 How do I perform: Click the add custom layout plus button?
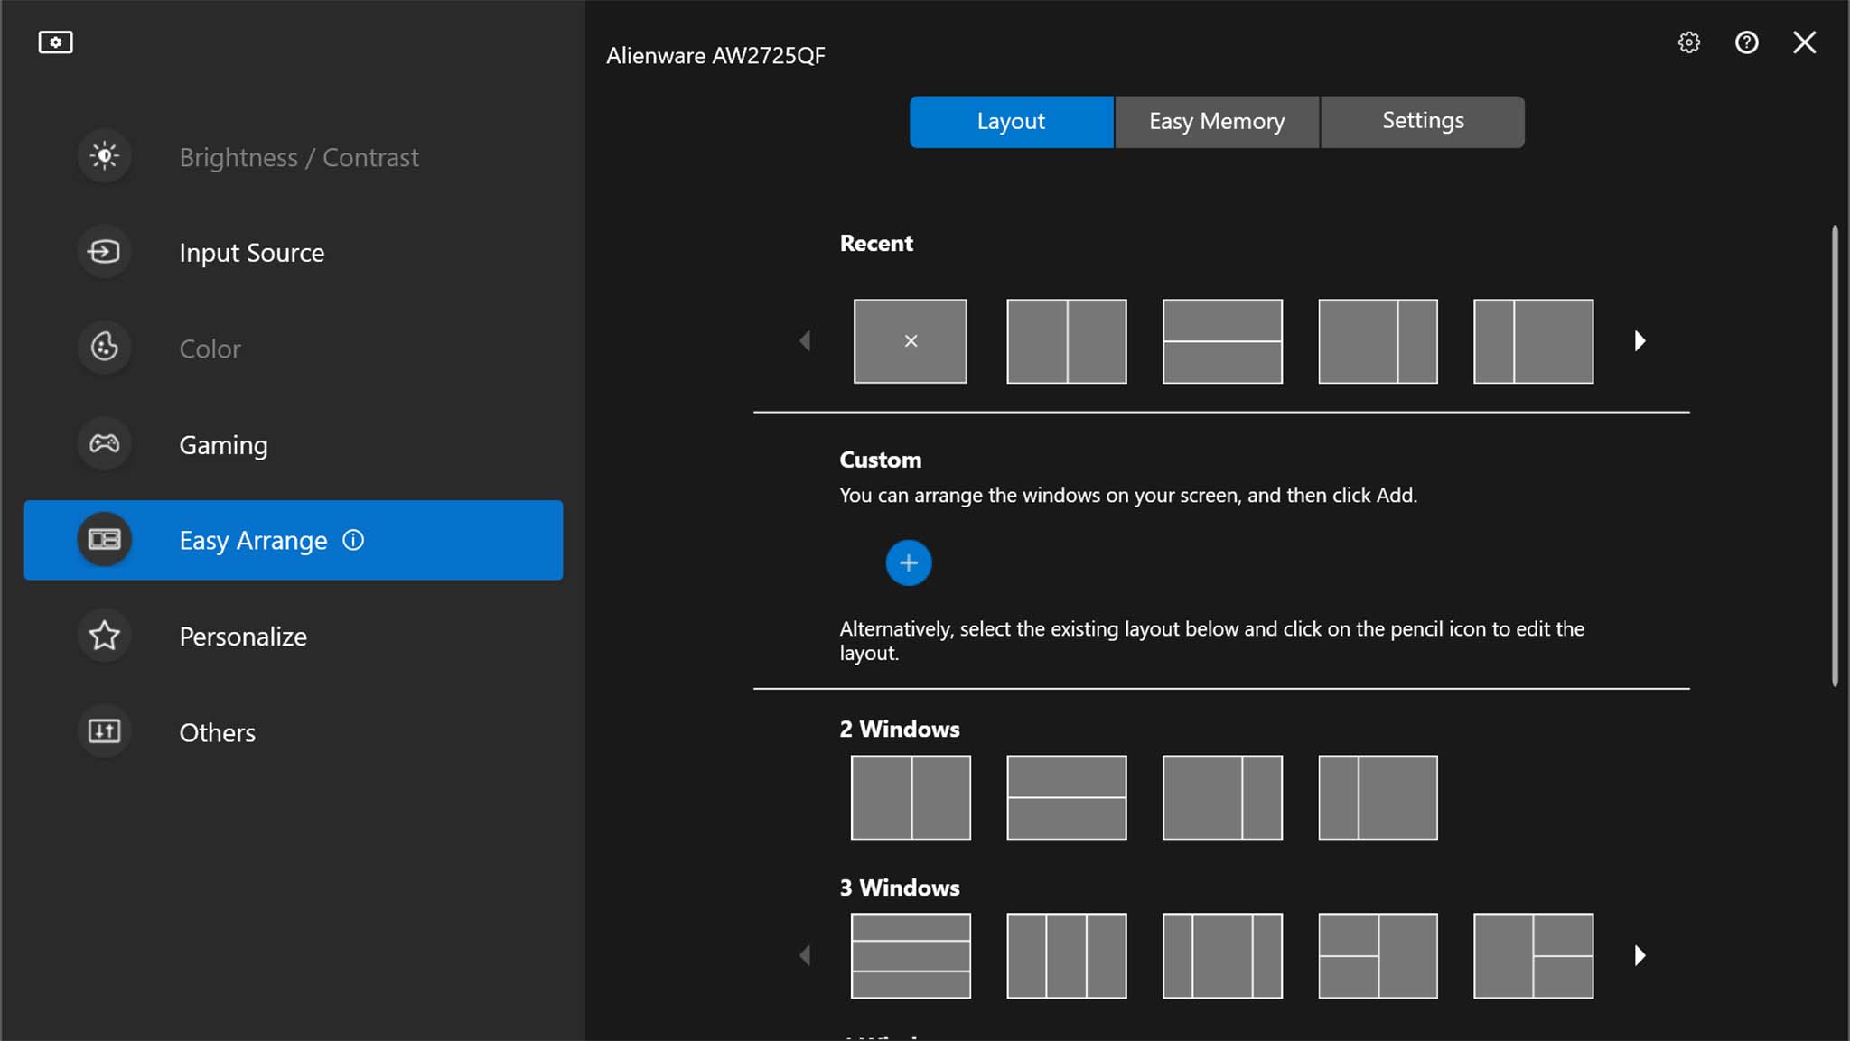909,562
